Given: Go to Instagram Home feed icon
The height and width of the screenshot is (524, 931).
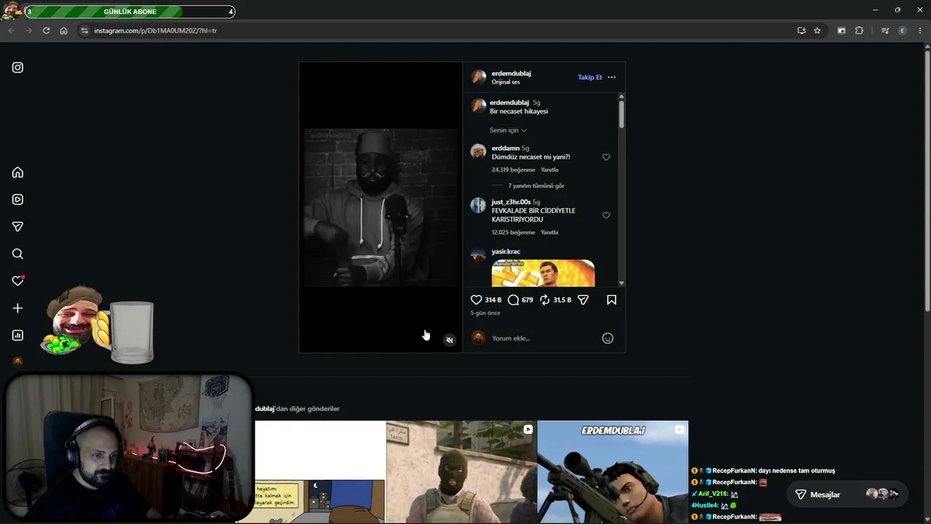Looking at the screenshot, I should point(17,172).
